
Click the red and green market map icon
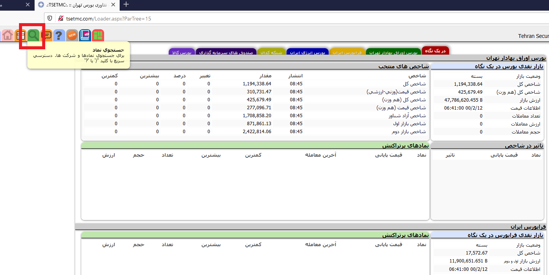pyautogui.click(x=98, y=35)
